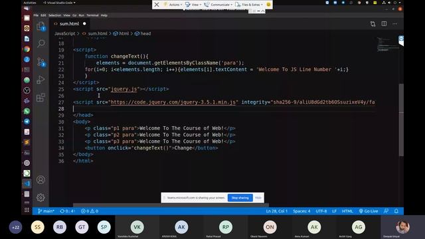Viewport: 425px width, 239px height.
Task: Open WhatsApp from the Ubuntu dock
Action: coord(27,111)
